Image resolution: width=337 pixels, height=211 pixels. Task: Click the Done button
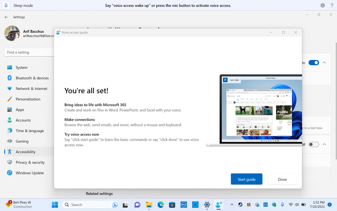pos(282,179)
